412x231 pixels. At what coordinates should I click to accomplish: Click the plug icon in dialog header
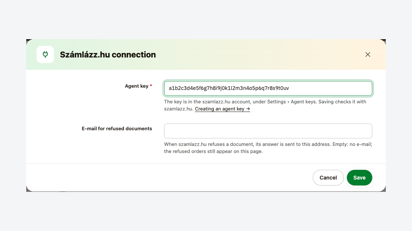coord(45,54)
